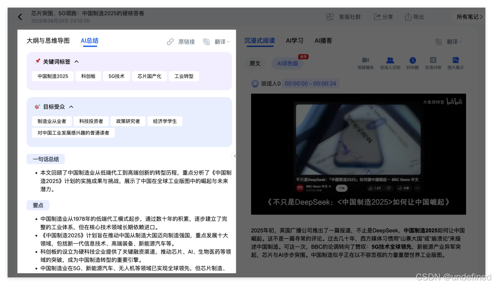Viewport: 493px width, 285px height.
Task: Jump to timestamp 00:00:00 - 00:00:24
Action: coord(310,84)
